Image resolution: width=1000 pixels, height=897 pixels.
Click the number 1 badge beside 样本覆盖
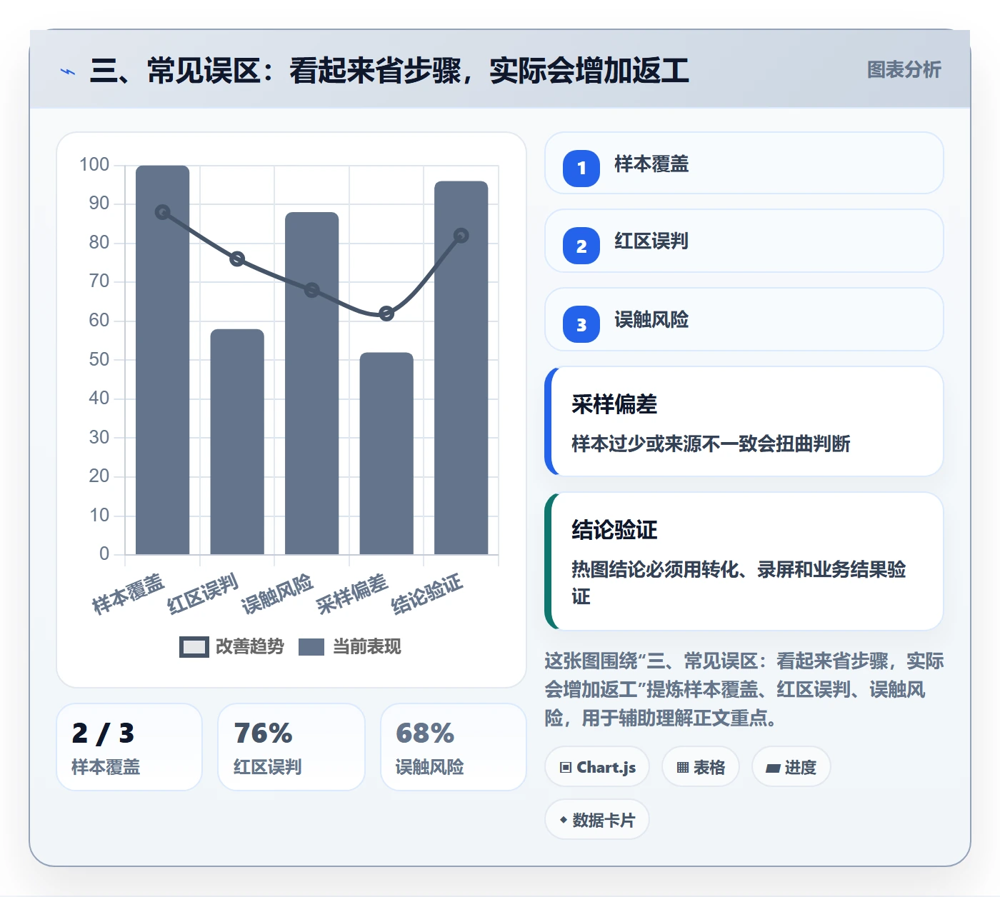pos(581,168)
